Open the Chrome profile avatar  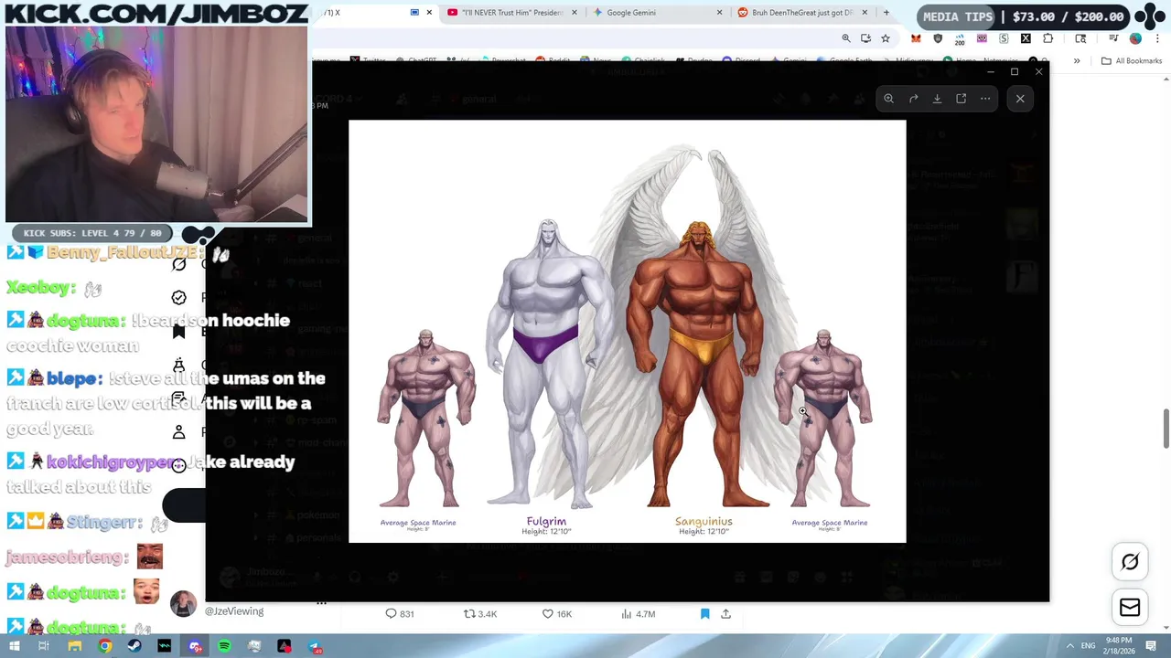pos(1135,38)
